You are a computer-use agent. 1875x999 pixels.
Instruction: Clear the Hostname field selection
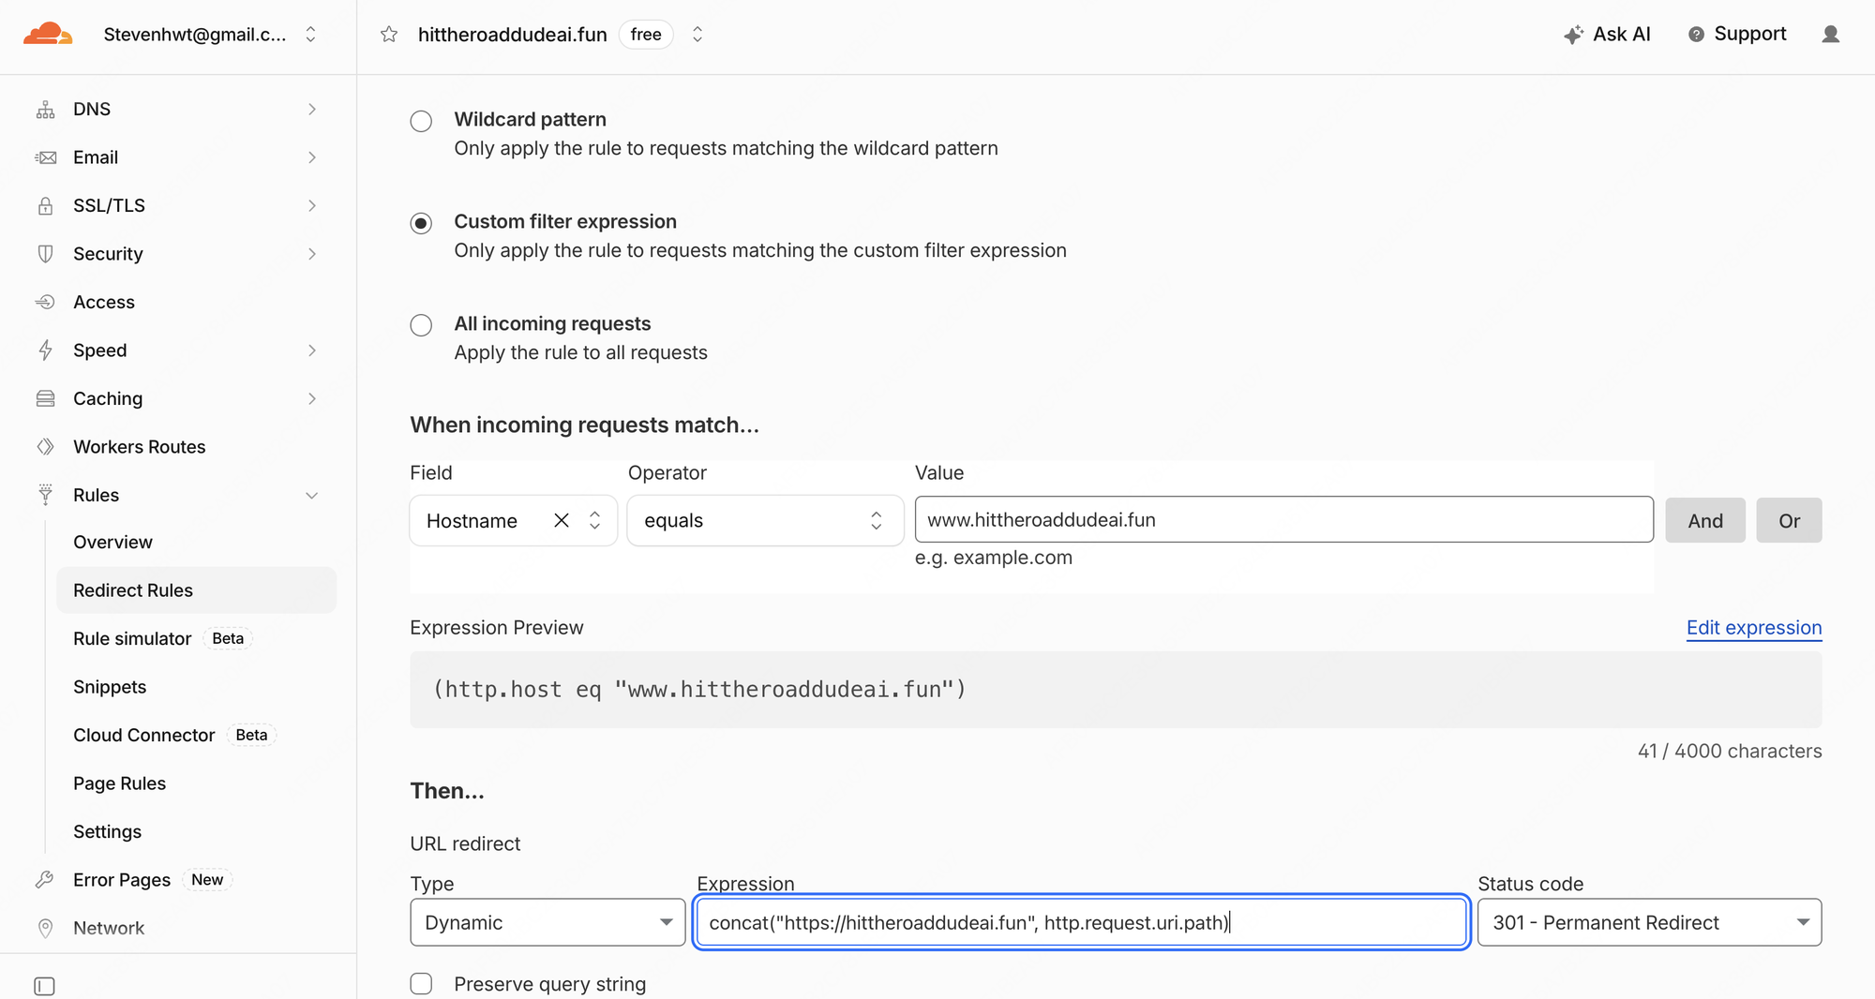pos(562,520)
